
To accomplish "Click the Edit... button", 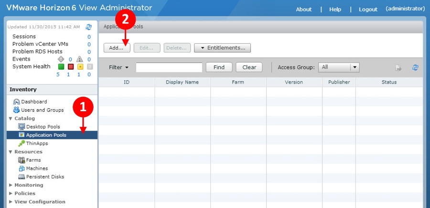I will pos(147,48).
